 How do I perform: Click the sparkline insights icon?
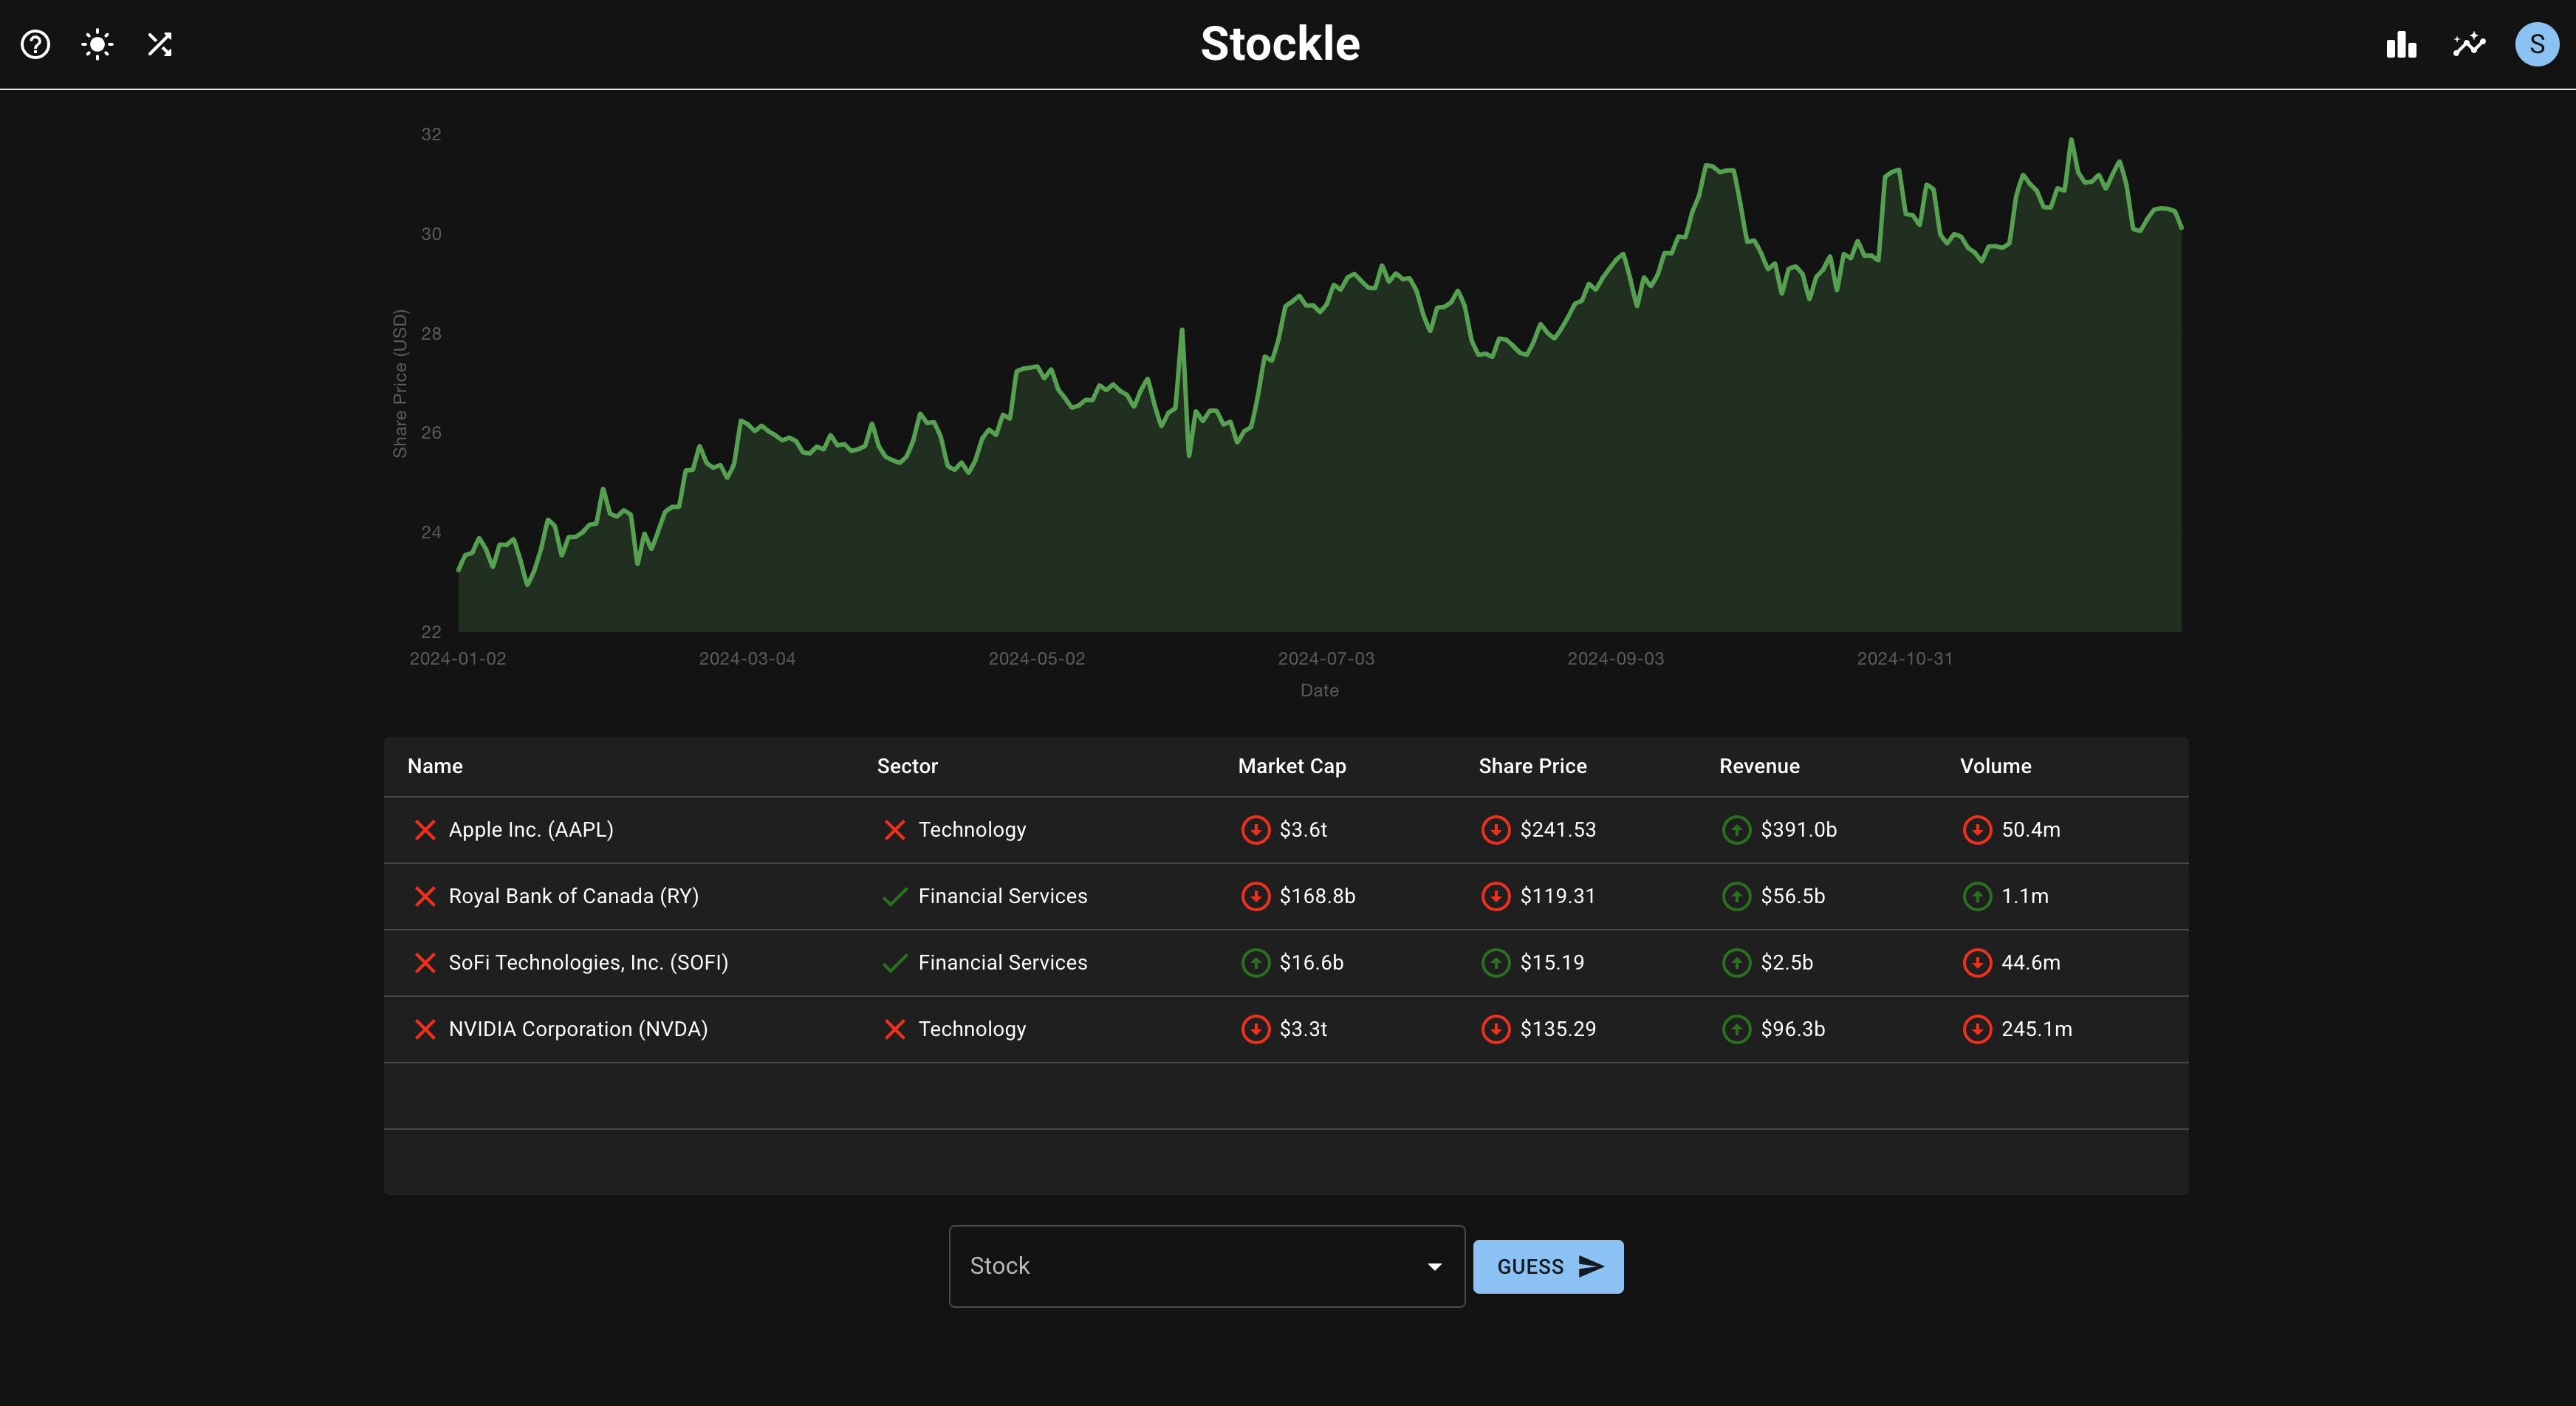click(x=2469, y=44)
